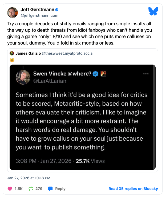
Task: Click the @theswweet.myatproto.social handle
Action: click(68, 53)
